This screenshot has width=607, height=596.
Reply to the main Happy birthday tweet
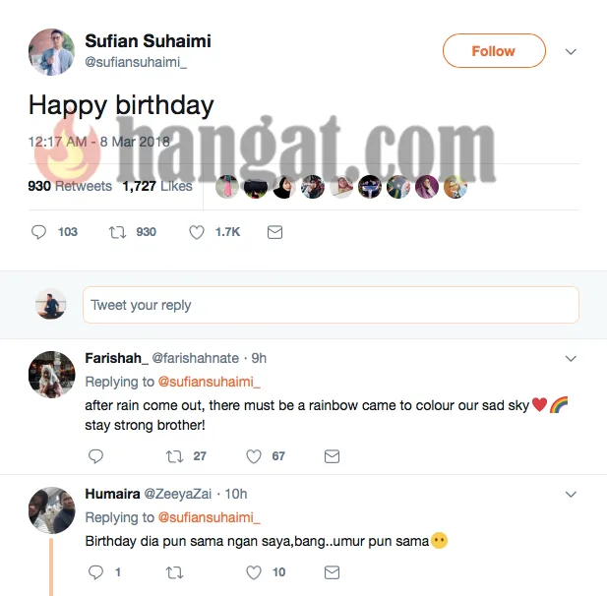click(x=39, y=232)
